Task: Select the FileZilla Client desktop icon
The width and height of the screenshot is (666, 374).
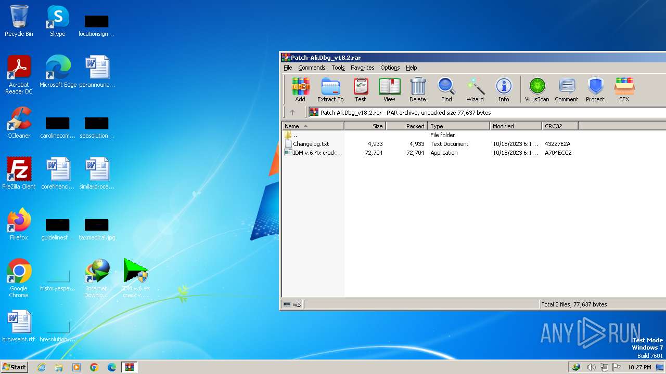Action: pos(19,173)
